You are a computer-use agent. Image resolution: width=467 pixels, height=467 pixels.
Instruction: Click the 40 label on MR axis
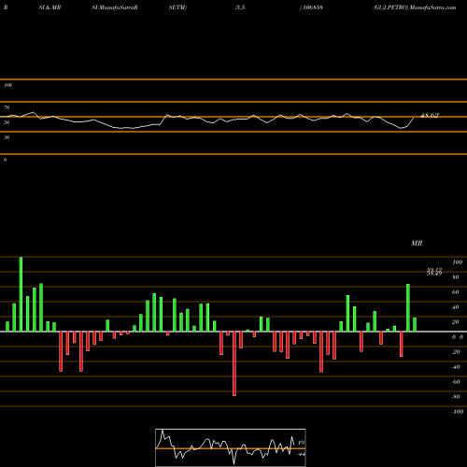(456, 307)
